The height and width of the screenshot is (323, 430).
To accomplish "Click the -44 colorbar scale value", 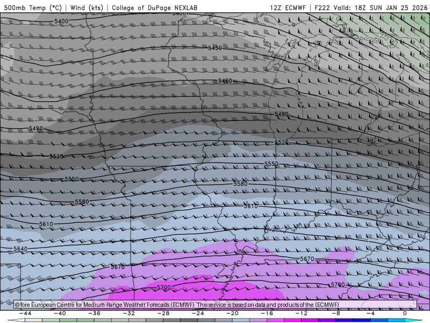I will tap(25, 313).
